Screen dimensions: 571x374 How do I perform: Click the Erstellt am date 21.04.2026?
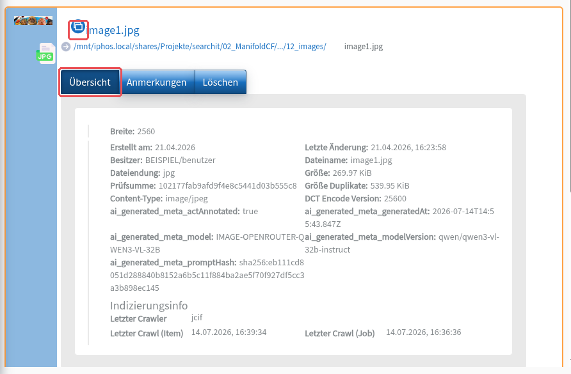tap(175, 147)
